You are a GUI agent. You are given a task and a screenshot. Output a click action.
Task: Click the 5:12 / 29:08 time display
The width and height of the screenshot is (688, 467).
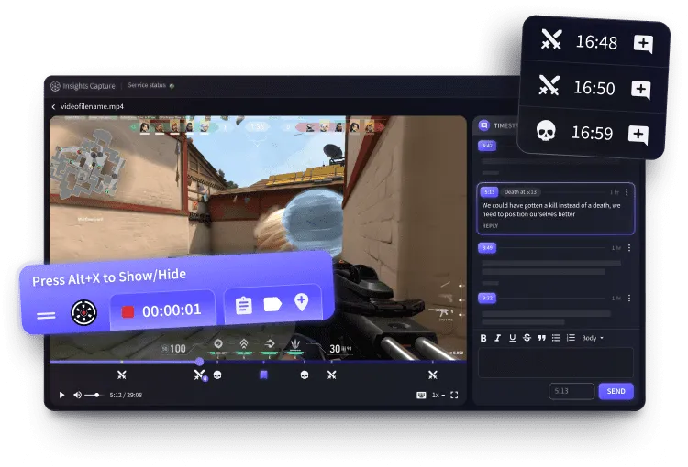click(x=126, y=395)
